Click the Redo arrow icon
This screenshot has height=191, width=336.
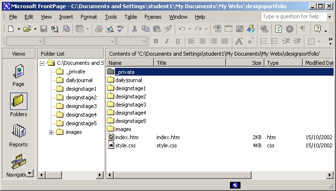pos(198,29)
